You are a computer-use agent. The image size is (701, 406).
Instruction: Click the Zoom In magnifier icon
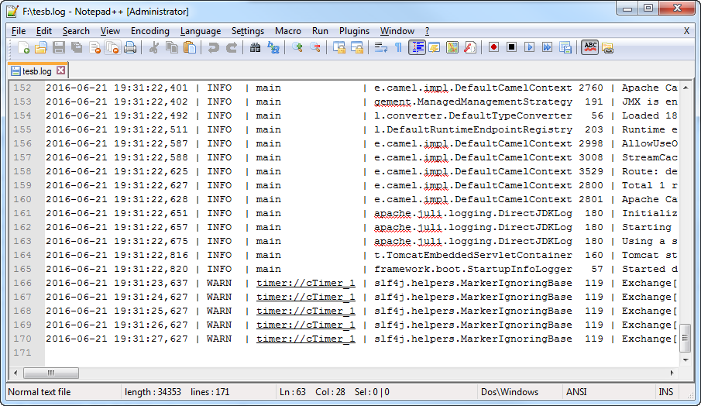(297, 48)
